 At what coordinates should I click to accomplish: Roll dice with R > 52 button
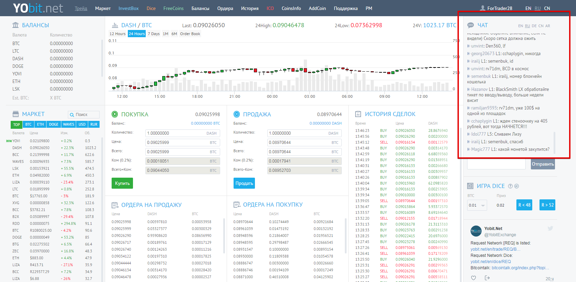click(x=547, y=205)
